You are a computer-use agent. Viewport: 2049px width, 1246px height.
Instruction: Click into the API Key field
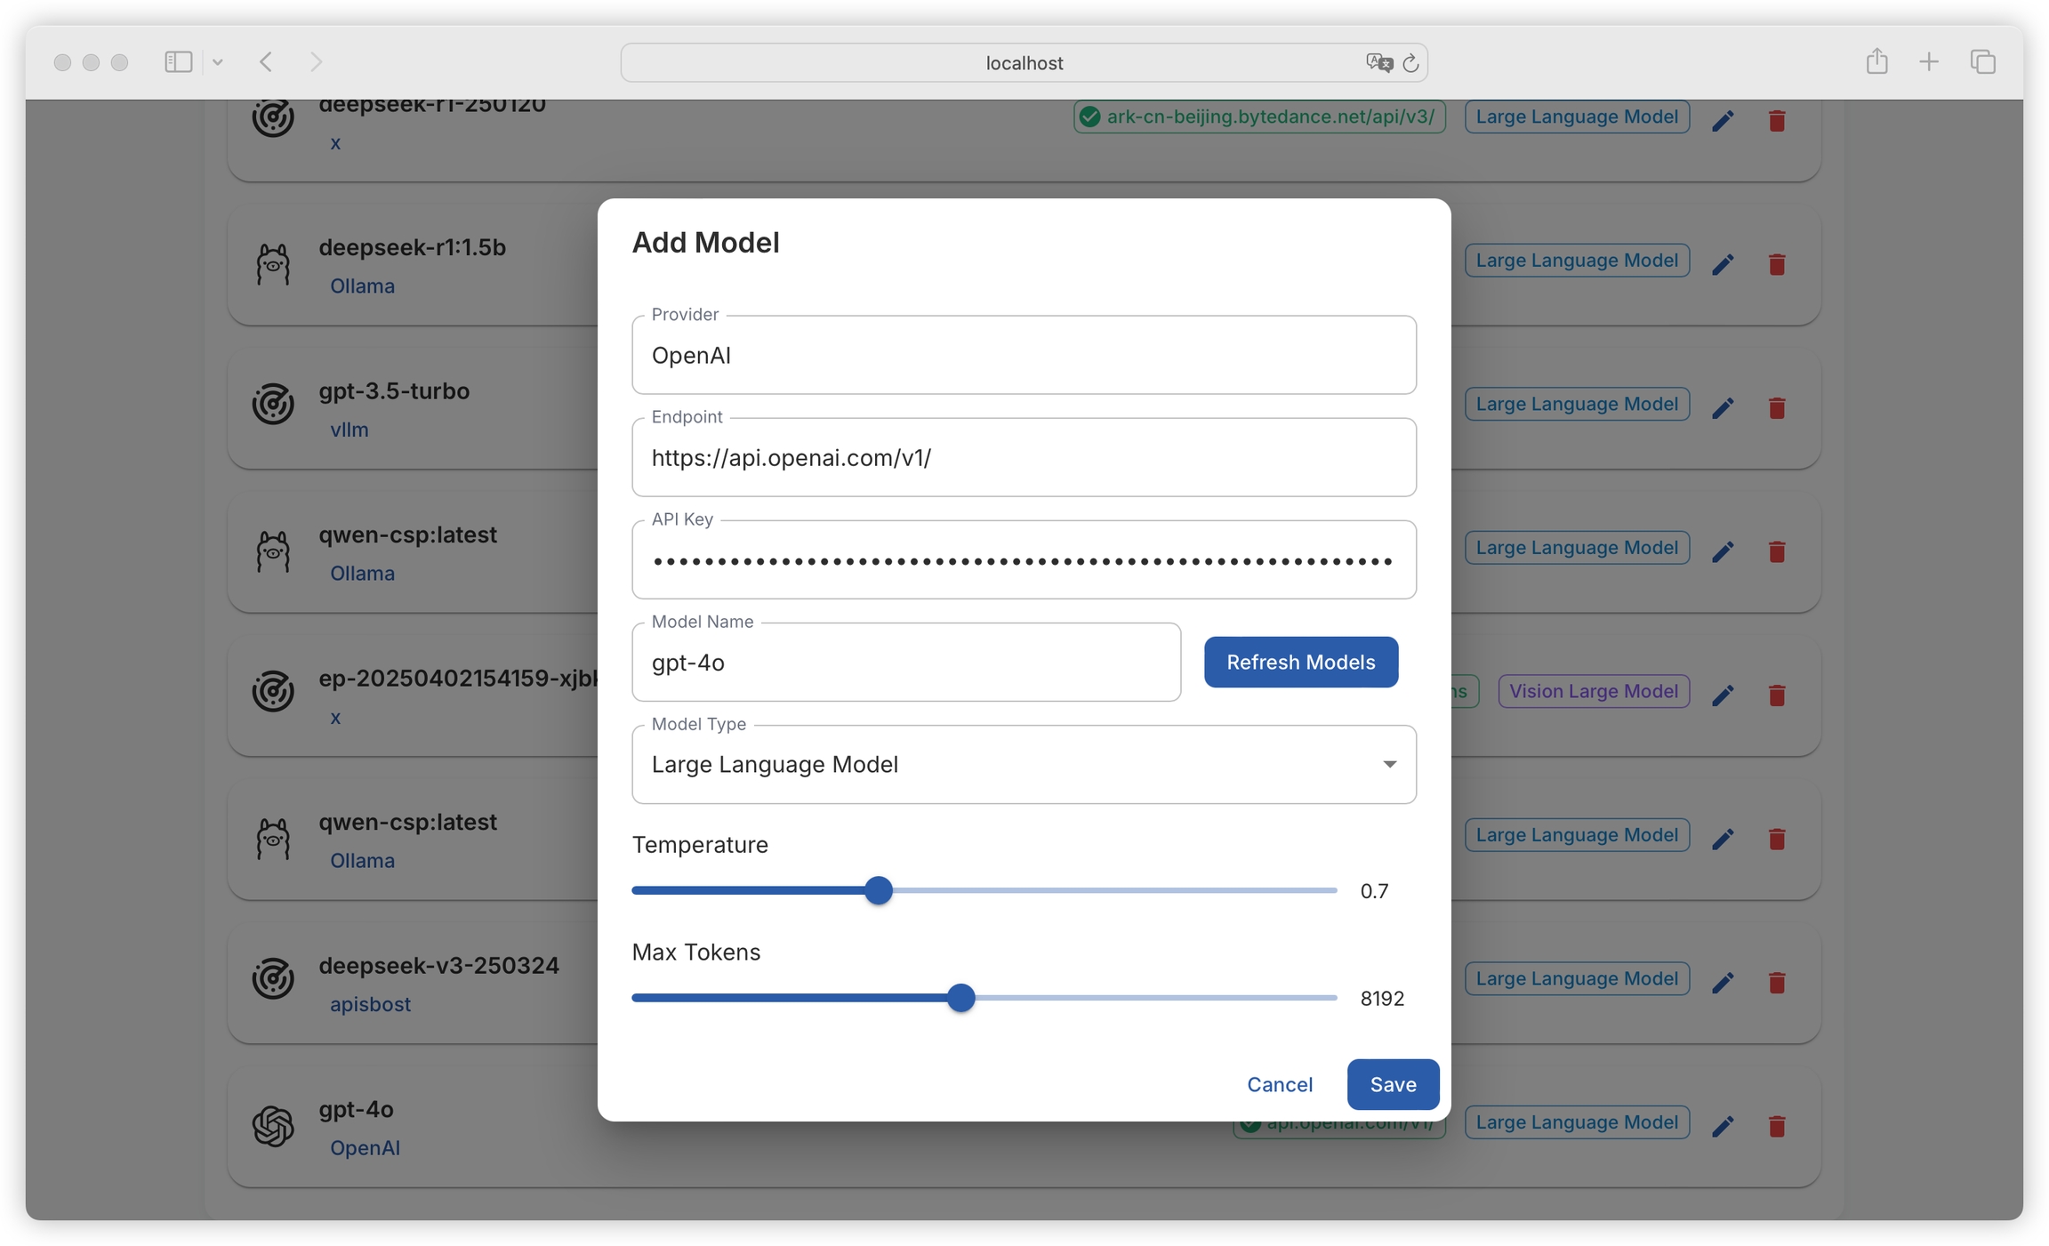[1024, 560]
